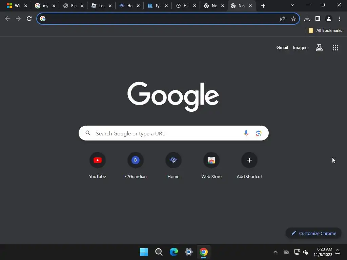This screenshot has width=347, height=260.
Task: Close the His history tab
Action: 195,6
